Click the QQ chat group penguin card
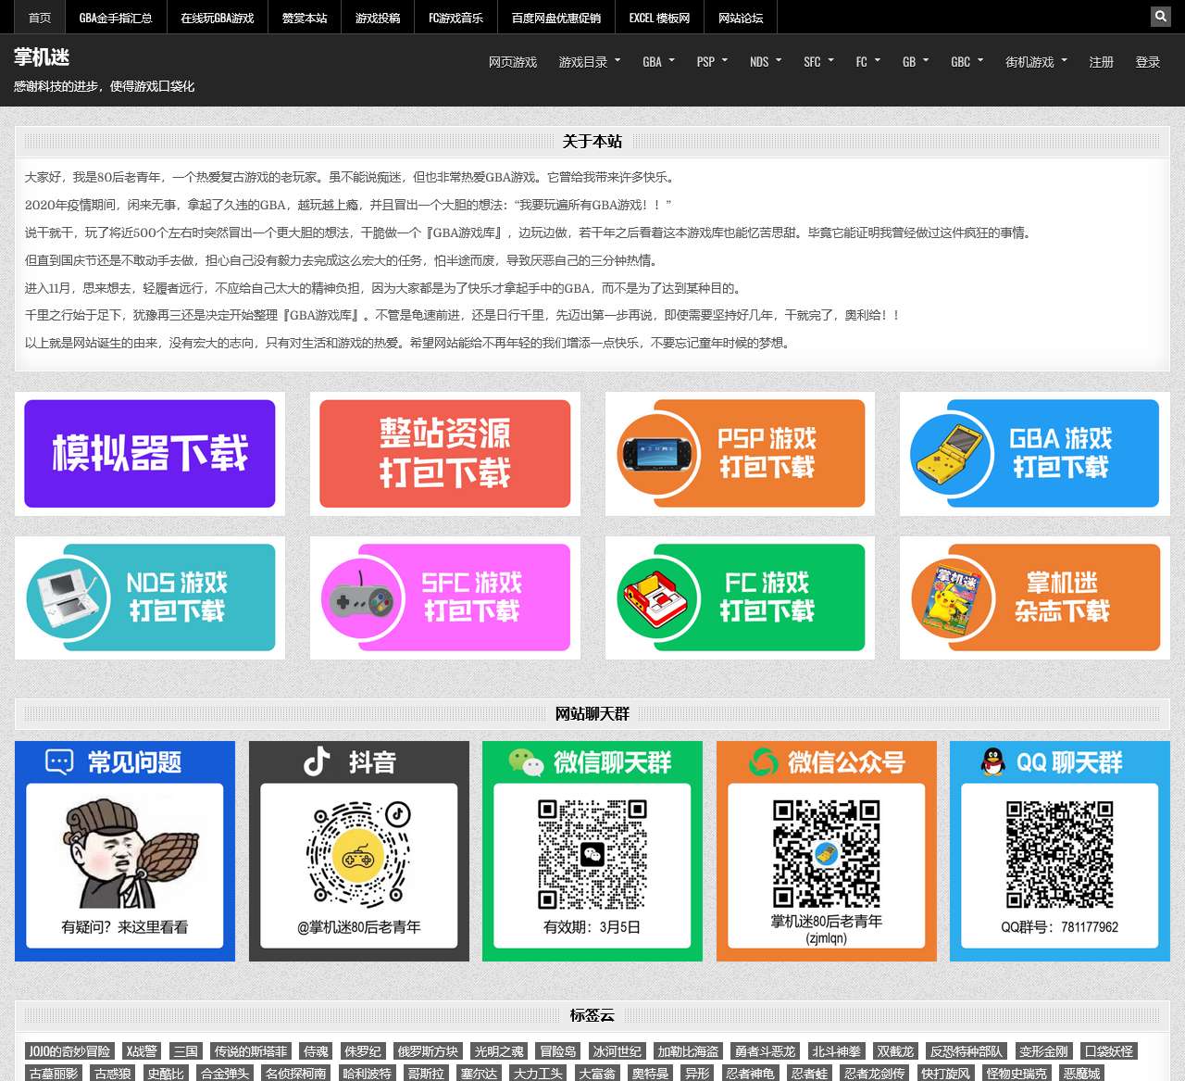 [1059, 851]
